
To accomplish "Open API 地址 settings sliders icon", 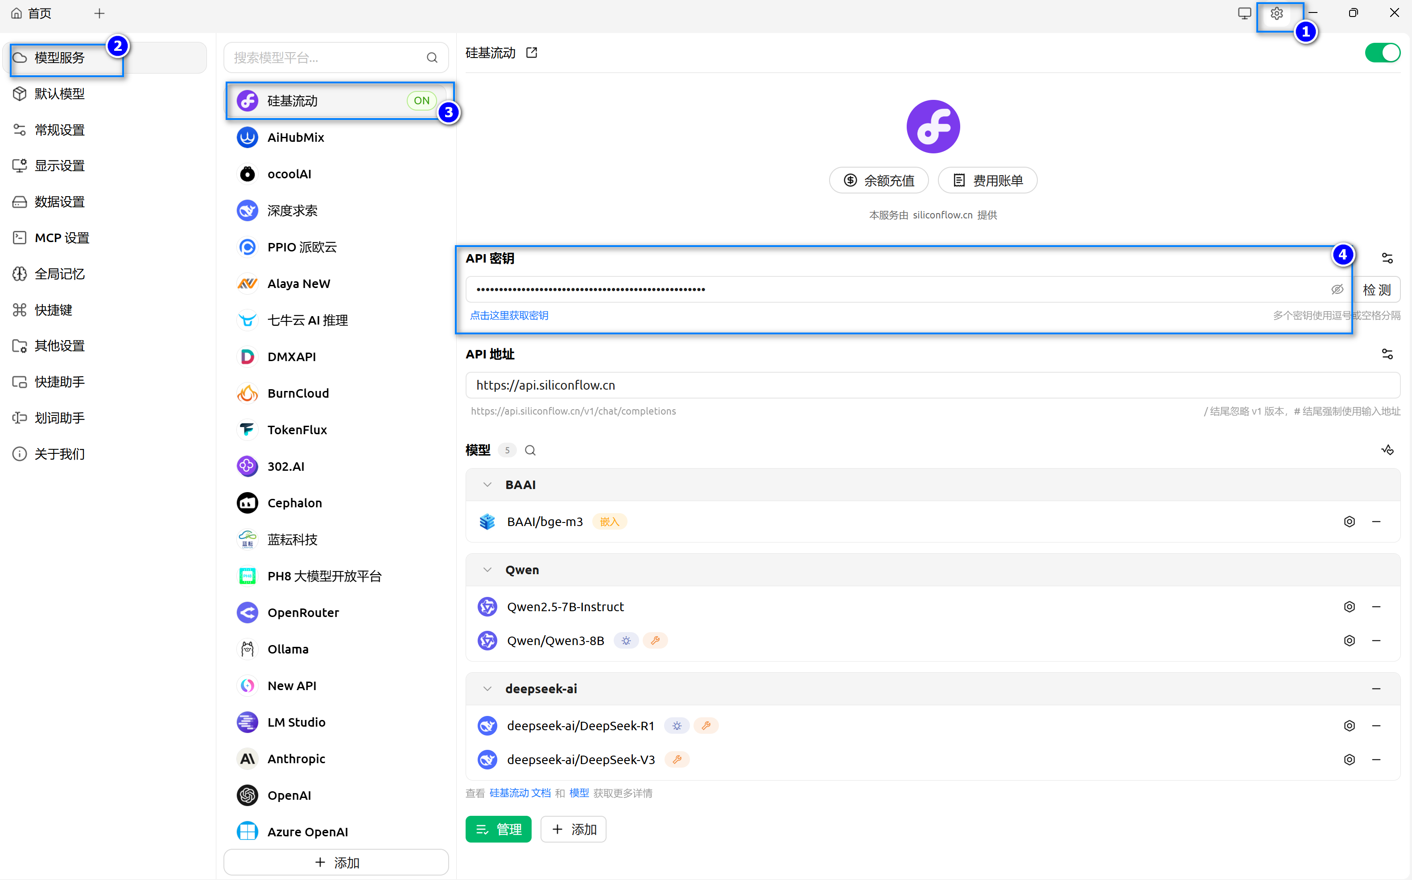I will coord(1387,354).
